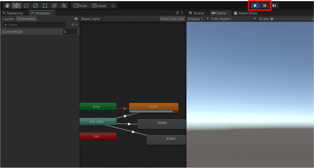314x168 pixels.
Task: Select the BGM2 state node
Action: point(162,124)
